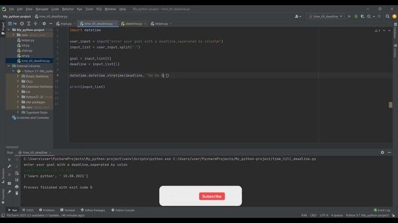Open the time_till_deadline run configuration dropdown
Screen dimensions: 398x223
click(325, 17)
